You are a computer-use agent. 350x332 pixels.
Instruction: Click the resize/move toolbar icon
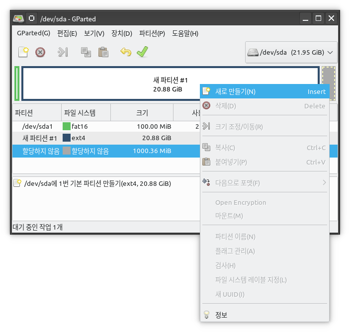63,52
